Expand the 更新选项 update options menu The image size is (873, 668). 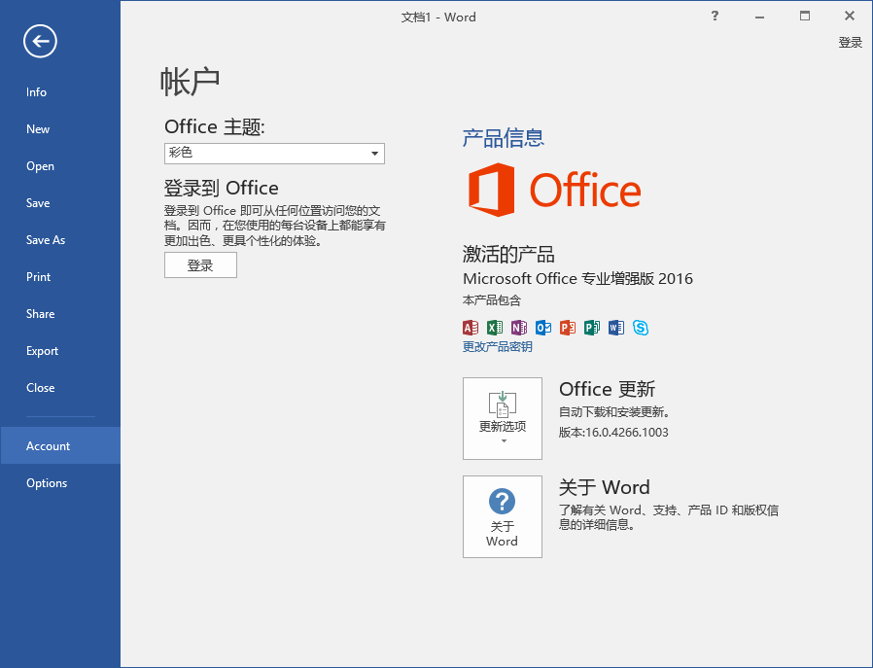503,418
